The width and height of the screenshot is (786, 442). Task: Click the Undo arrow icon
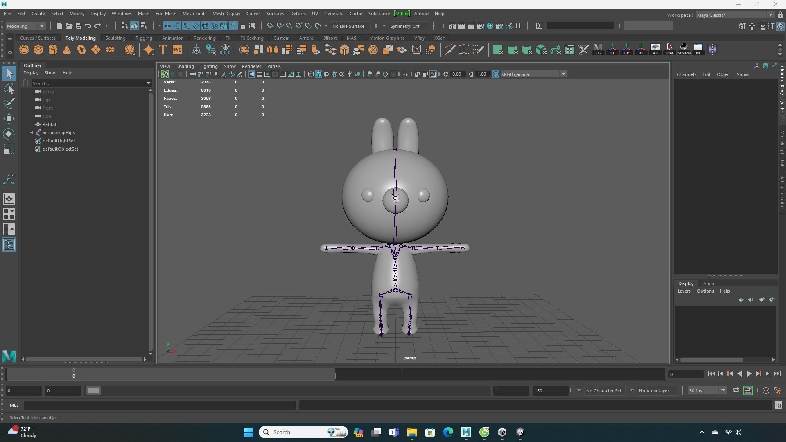(x=88, y=26)
